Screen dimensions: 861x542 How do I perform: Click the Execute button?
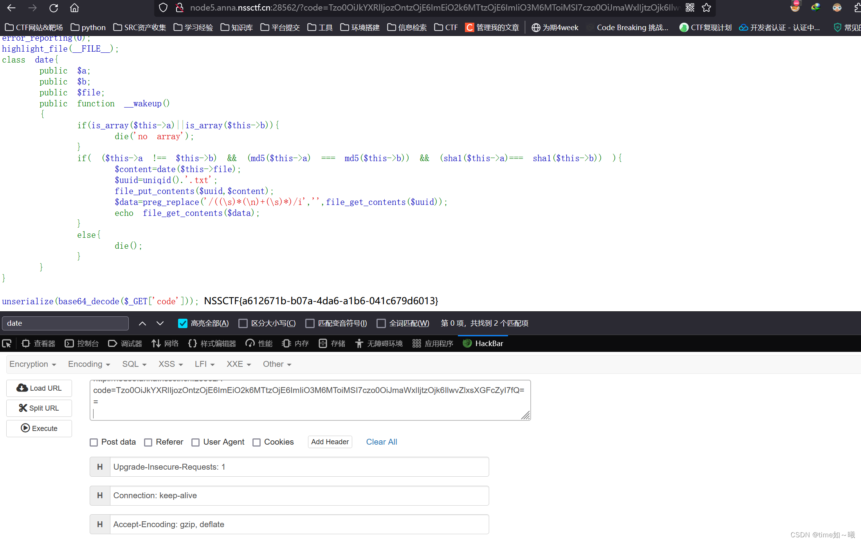39,428
